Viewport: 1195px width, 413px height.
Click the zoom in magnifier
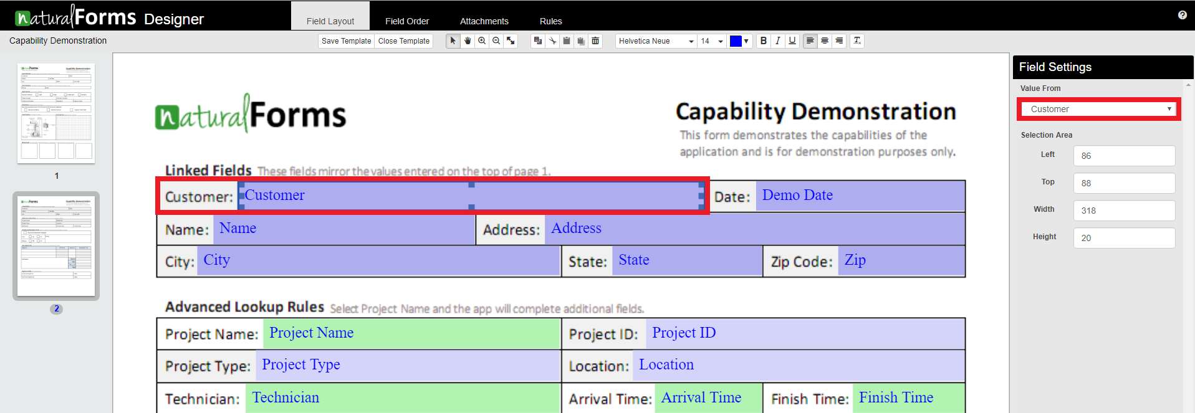click(482, 41)
